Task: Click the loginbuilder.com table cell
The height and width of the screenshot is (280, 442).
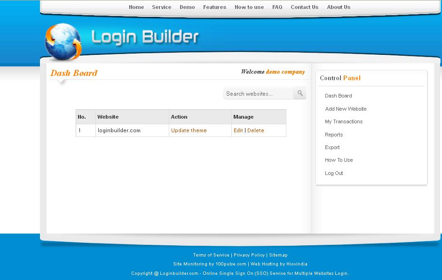Action: pyautogui.click(x=132, y=130)
